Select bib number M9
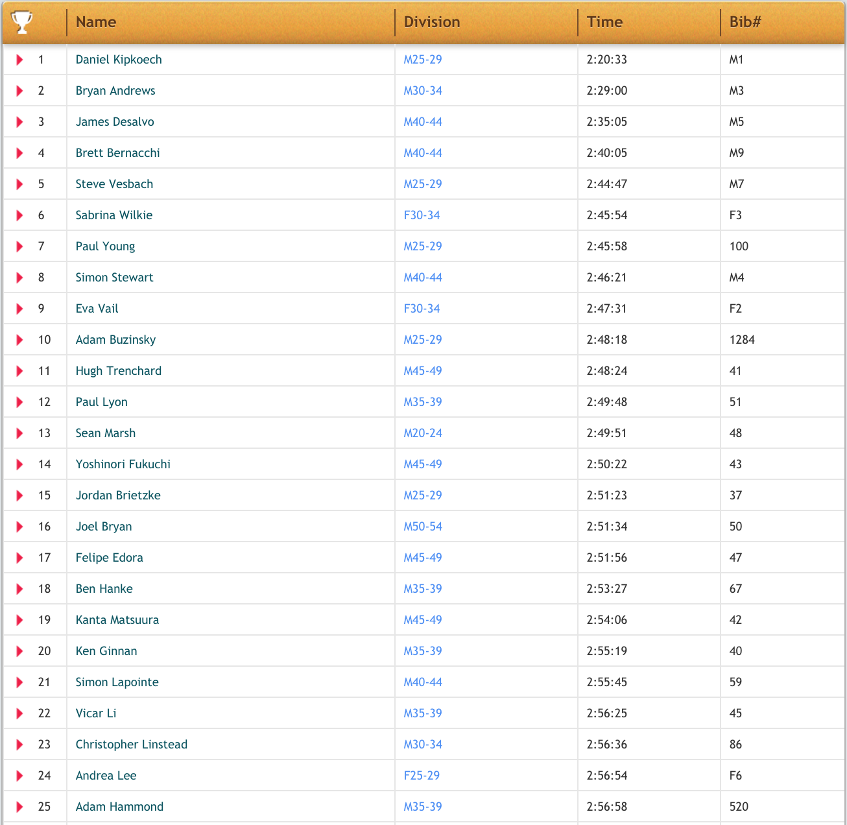847x825 pixels. (737, 153)
